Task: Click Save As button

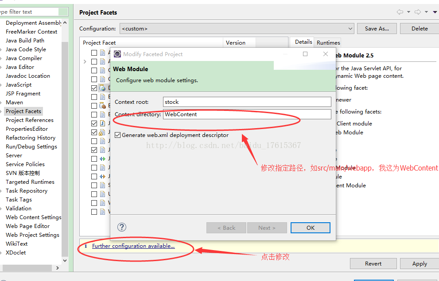Action: [377, 28]
